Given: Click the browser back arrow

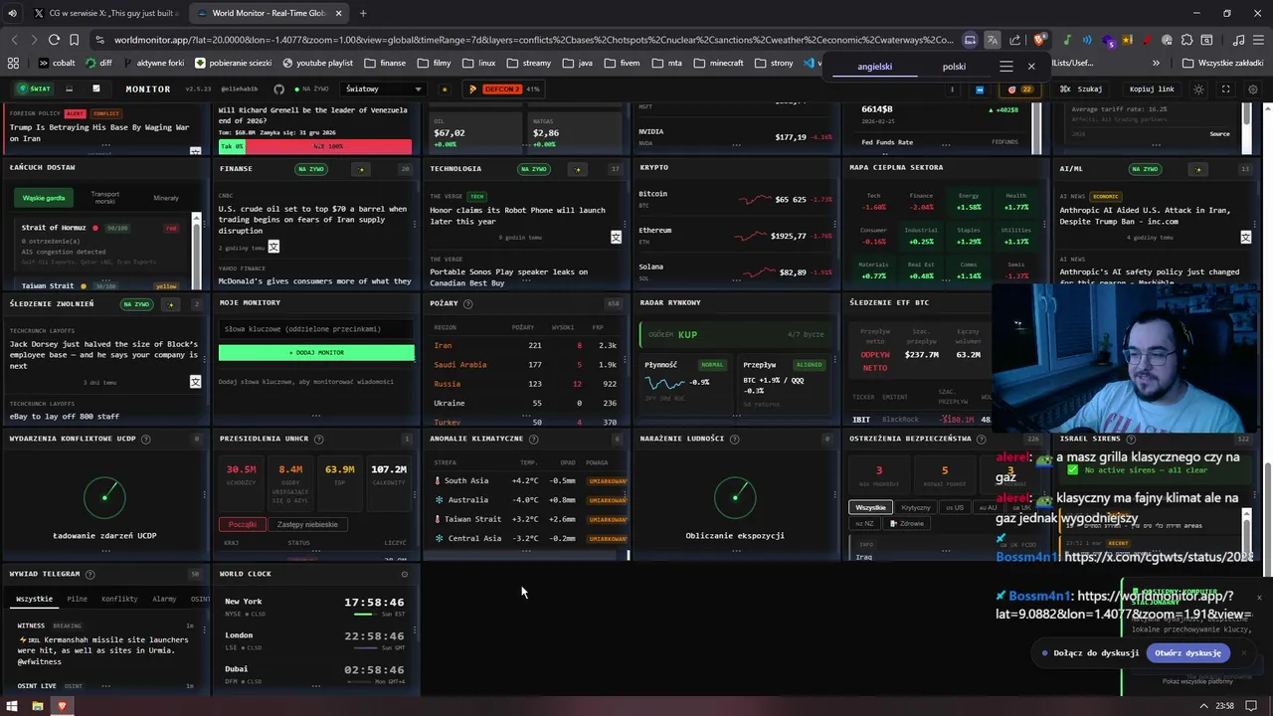Looking at the screenshot, I should coord(13,40).
